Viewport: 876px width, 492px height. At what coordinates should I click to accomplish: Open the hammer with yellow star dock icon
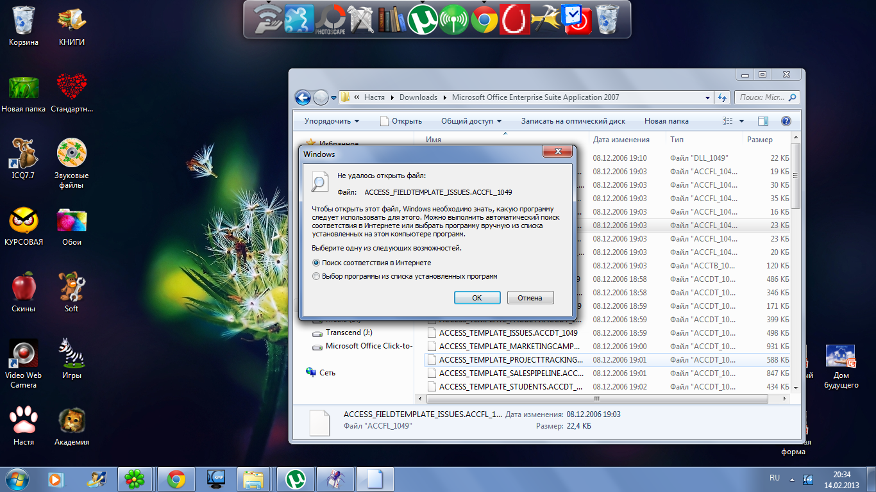(546, 19)
